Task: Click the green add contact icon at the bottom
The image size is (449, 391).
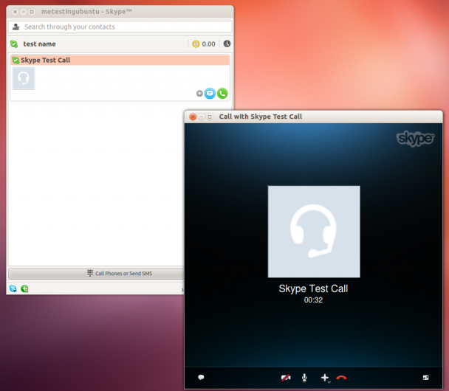Action: 24,288
